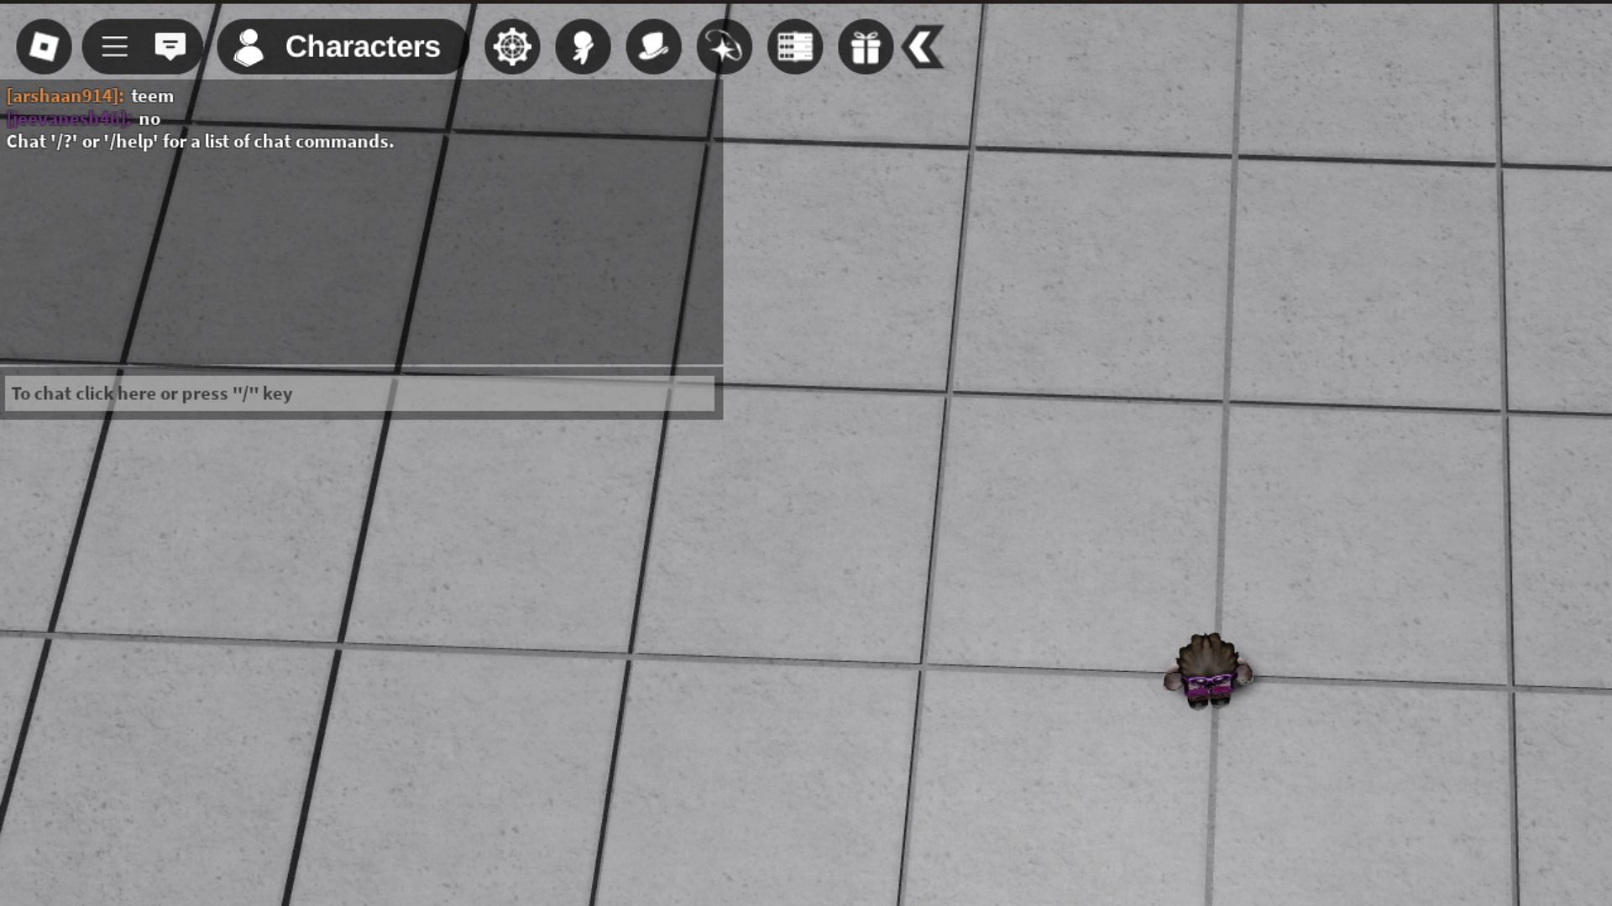This screenshot has width=1612, height=906.
Task: Click the inventory grid icon
Action: pyautogui.click(x=795, y=46)
